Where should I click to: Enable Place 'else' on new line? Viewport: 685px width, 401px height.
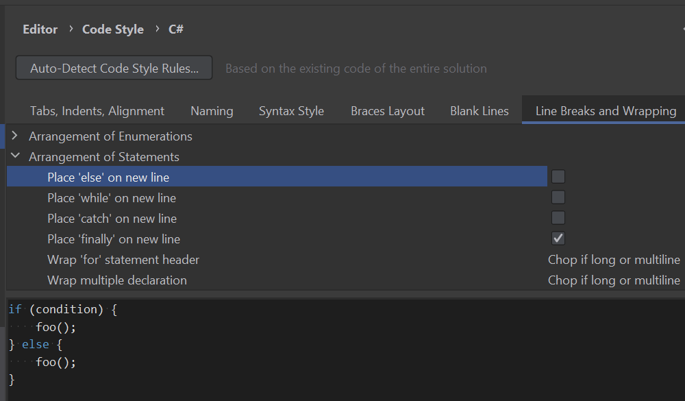[558, 177]
